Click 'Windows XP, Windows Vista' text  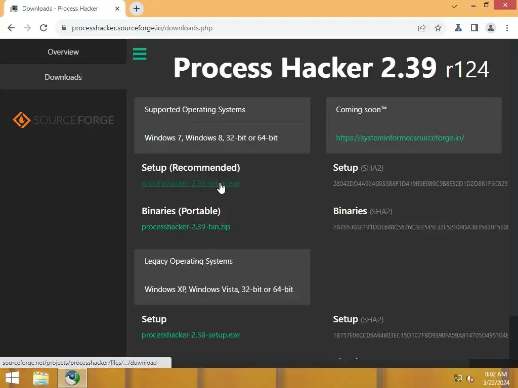(192, 289)
